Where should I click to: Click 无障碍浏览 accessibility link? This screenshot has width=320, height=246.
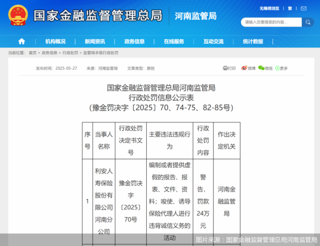[269, 9]
